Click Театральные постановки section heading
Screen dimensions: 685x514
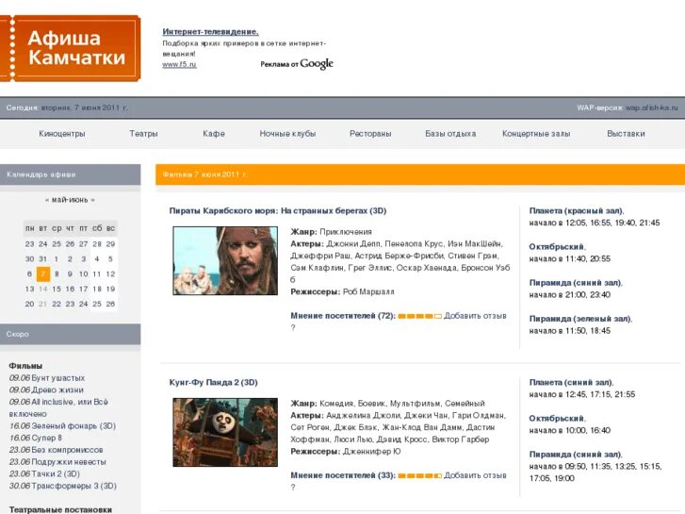[x=60, y=509]
